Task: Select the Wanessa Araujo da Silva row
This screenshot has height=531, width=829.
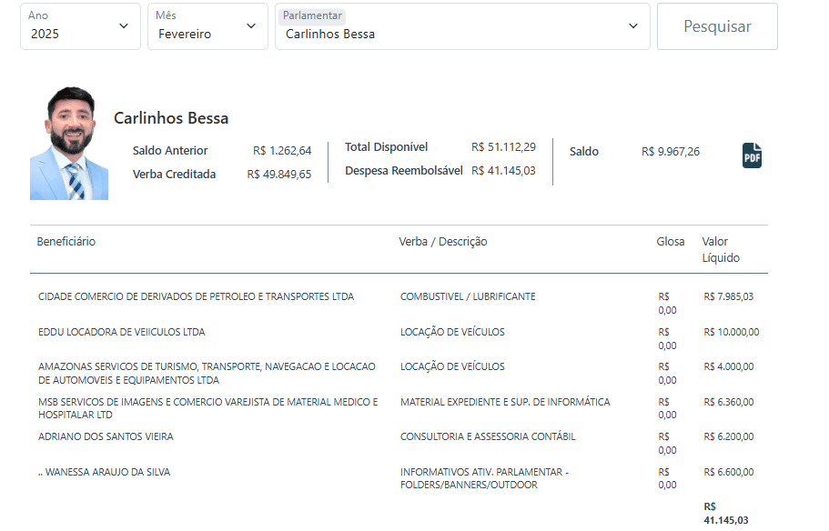Action: click(x=104, y=473)
